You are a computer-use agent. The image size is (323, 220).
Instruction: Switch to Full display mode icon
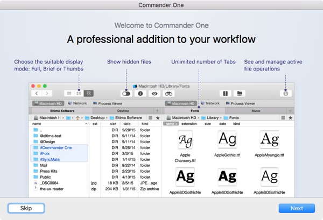tap(69, 94)
